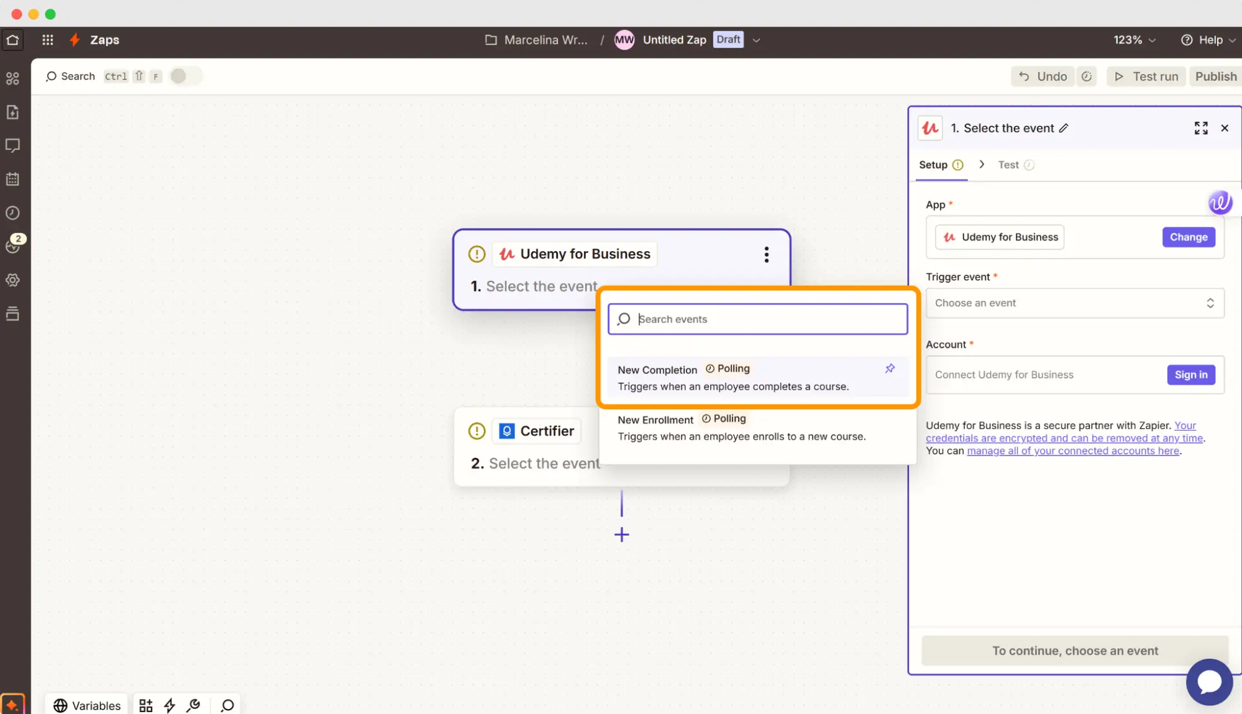The width and height of the screenshot is (1242, 714).
Task: Switch to the Setup tab
Action: (x=941, y=165)
